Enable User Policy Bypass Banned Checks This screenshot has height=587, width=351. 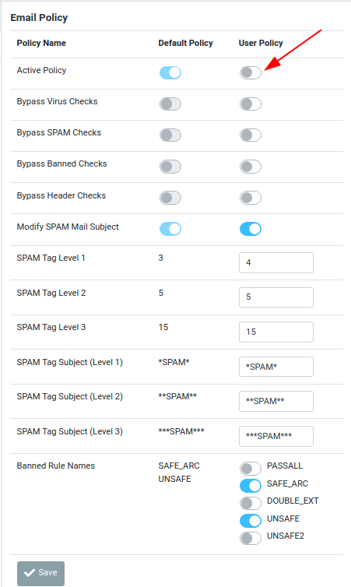[x=251, y=167]
